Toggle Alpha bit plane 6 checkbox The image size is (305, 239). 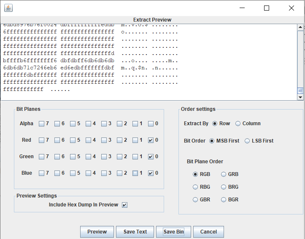(57, 124)
